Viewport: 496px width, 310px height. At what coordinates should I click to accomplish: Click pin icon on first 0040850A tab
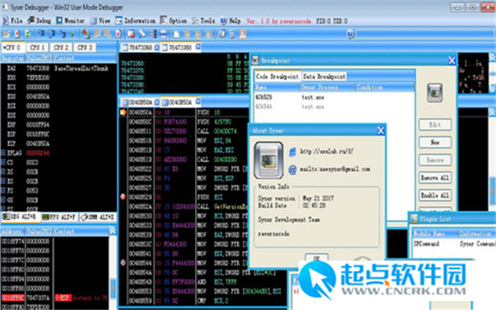coord(157,102)
